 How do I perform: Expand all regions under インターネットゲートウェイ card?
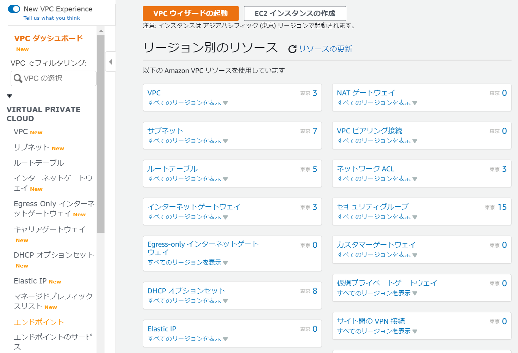tap(188, 217)
